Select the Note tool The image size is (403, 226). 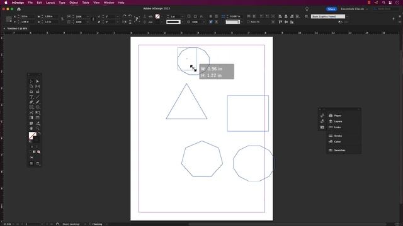(31, 123)
